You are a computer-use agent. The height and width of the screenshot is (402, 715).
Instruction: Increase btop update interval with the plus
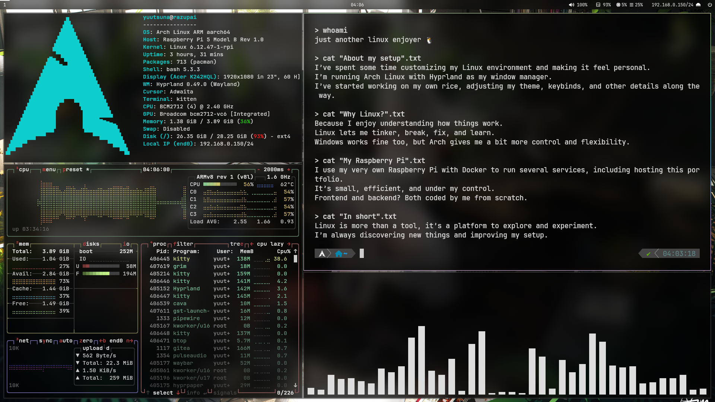tap(289, 170)
